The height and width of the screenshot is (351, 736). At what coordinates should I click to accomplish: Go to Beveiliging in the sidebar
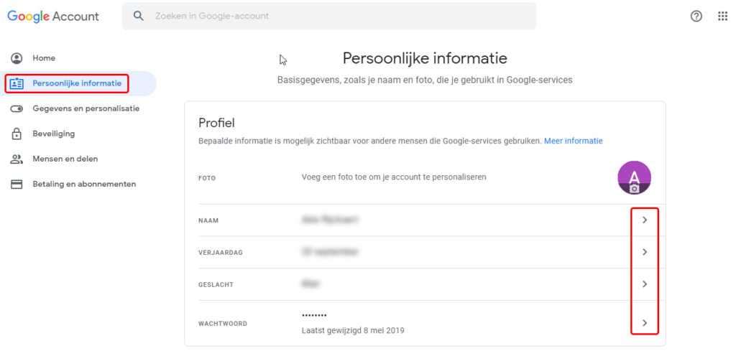coord(53,134)
